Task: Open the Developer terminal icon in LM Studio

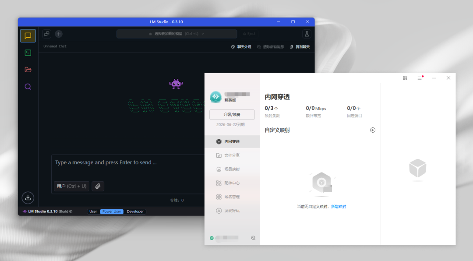Action: coord(28,53)
